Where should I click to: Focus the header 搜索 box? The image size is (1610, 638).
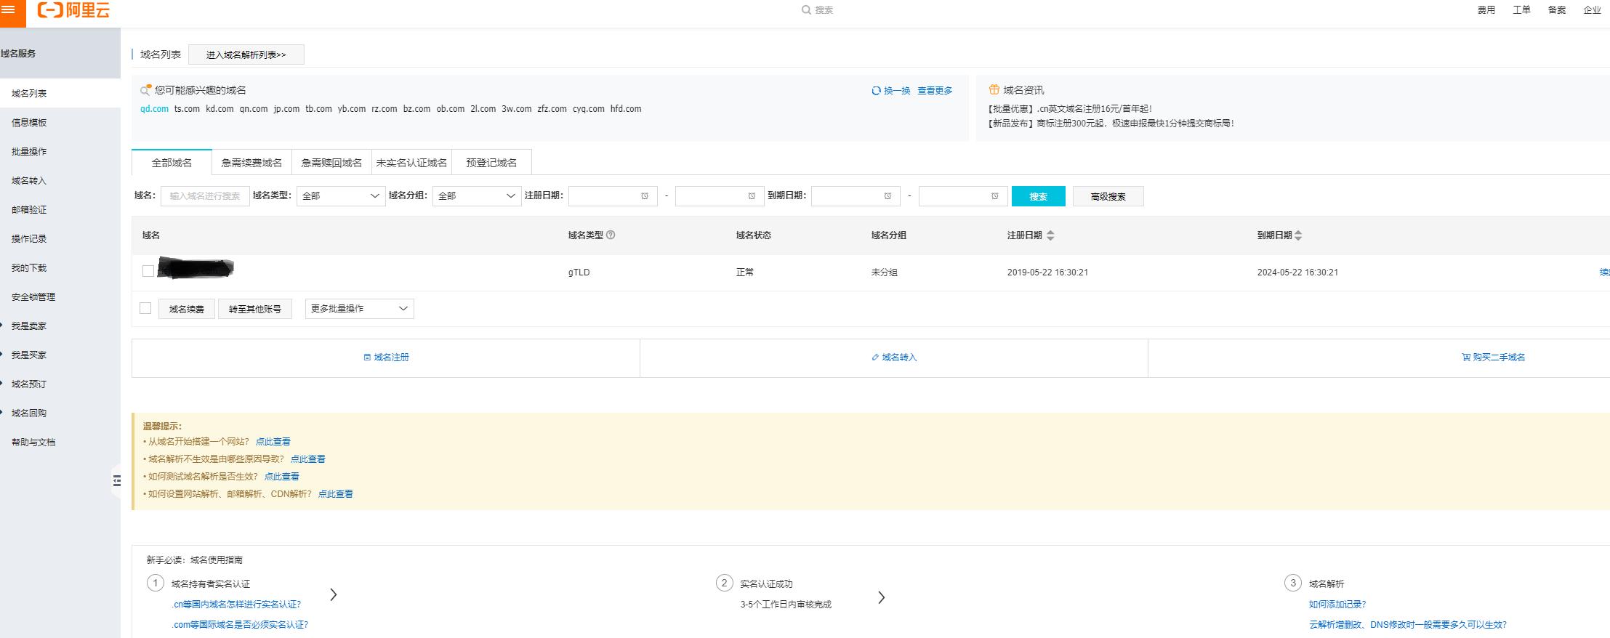pos(824,10)
